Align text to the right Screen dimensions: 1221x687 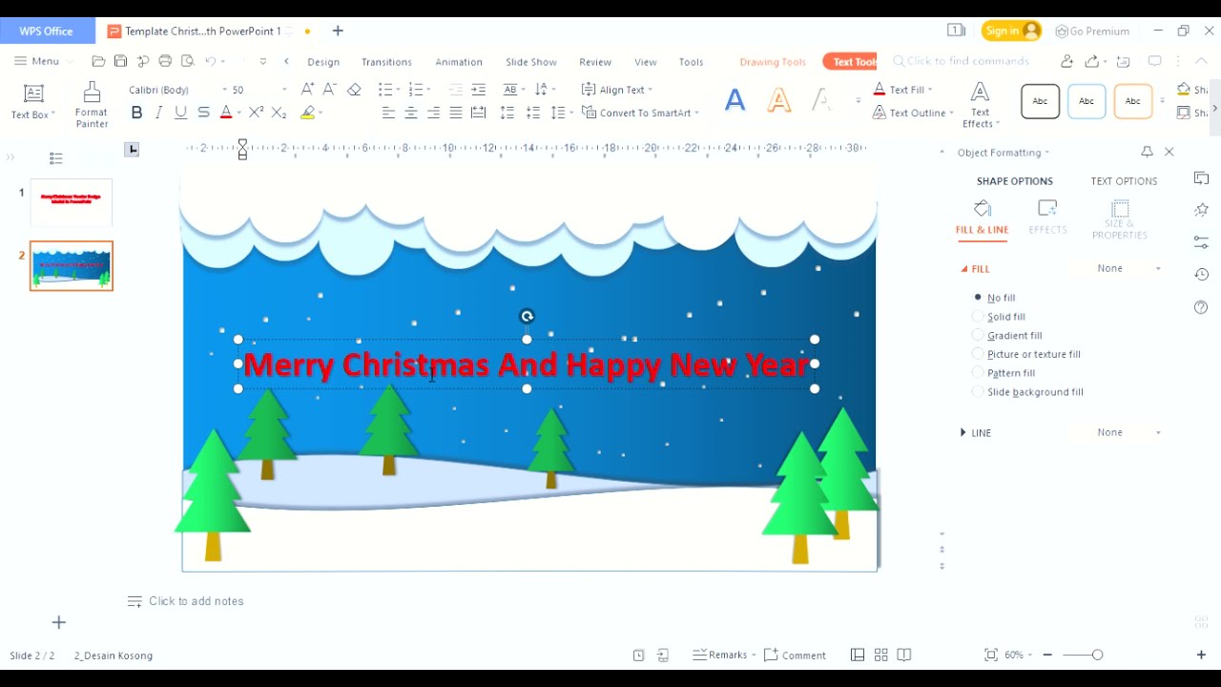point(433,113)
